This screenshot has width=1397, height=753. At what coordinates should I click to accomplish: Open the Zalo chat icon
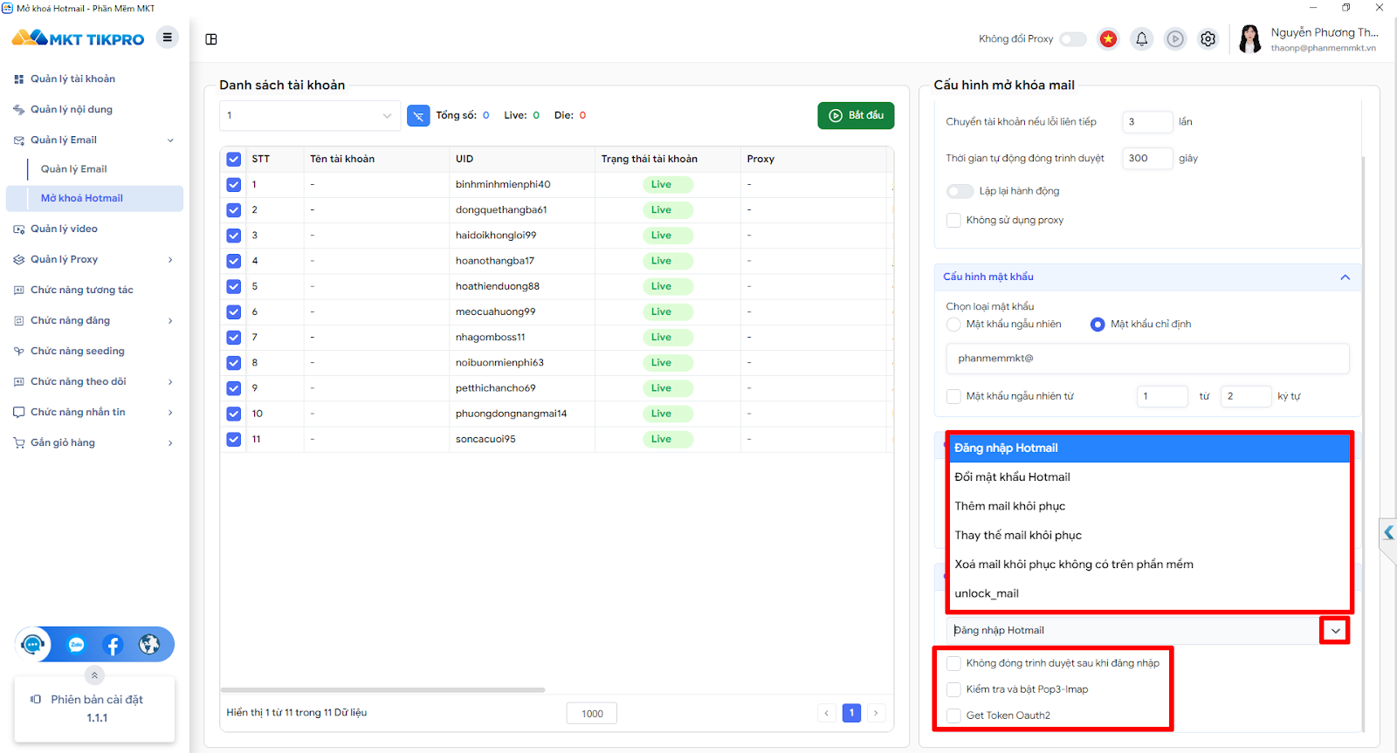[x=77, y=645]
